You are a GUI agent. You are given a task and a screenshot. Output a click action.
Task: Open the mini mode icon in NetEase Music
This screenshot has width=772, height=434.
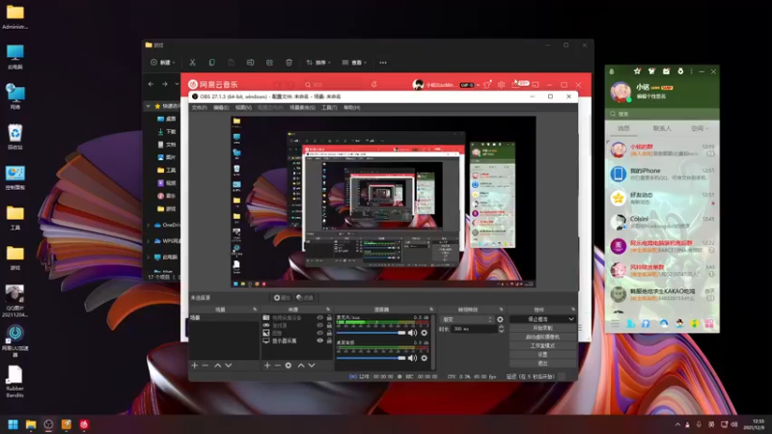(536, 85)
